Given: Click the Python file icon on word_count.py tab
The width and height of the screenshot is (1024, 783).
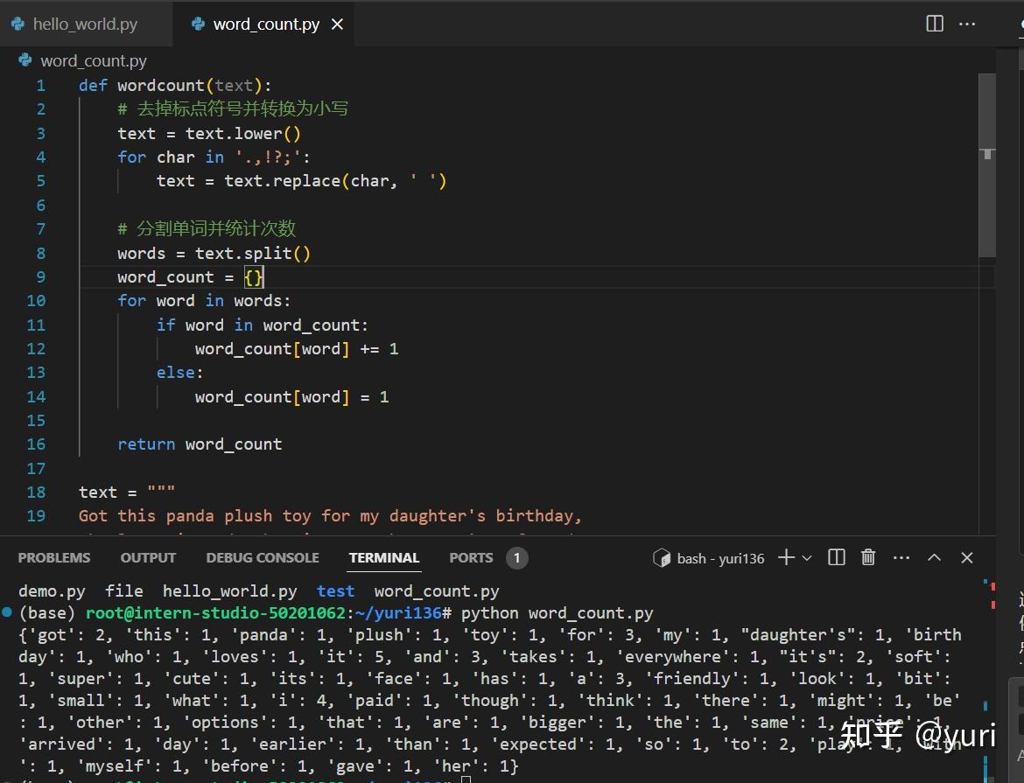Looking at the screenshot, I should [198, 24].
